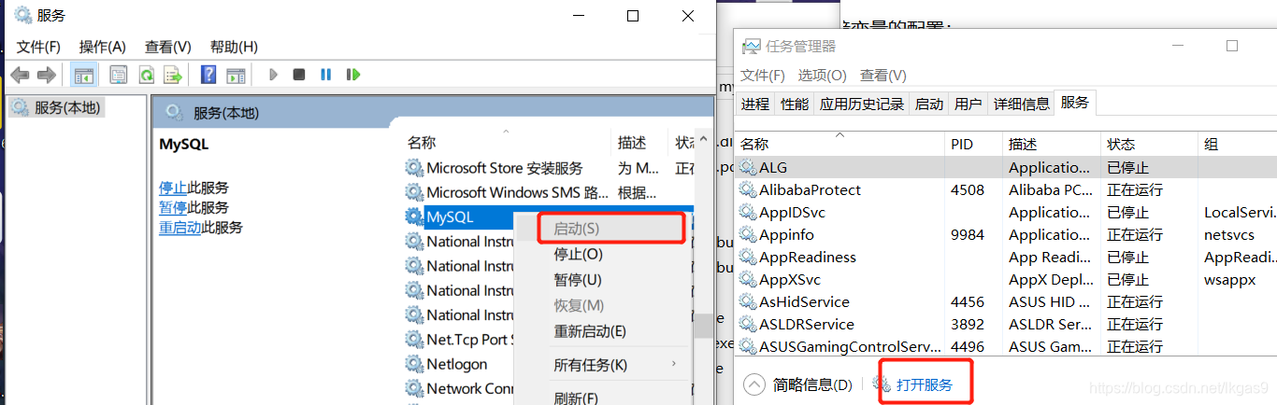Toggle the action pane toolbar icon
Viewport: 1277px width, 405px height.
click(x=236, y=75)
